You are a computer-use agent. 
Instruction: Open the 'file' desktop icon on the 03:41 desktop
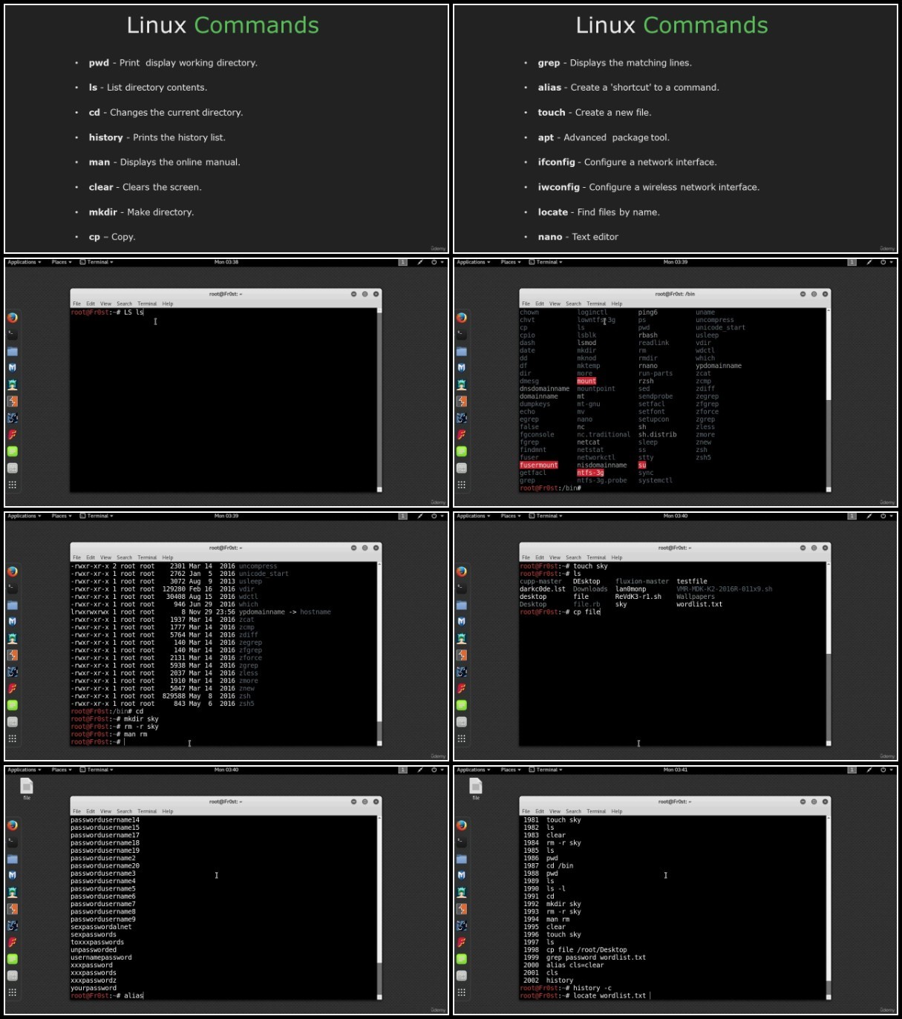click(476, 788)
